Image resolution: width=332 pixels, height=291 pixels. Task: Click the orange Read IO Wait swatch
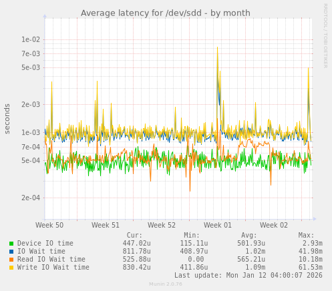point(11,260)
